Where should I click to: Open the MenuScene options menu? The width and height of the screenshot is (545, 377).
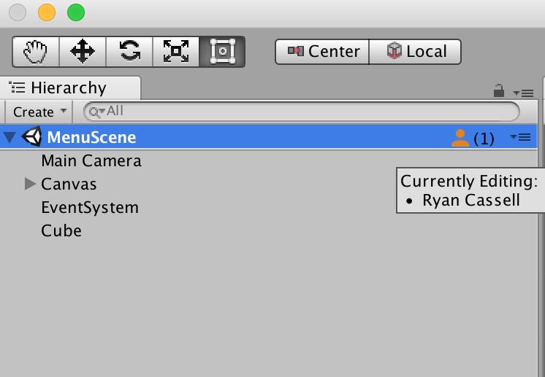click(x=521, y=137)
